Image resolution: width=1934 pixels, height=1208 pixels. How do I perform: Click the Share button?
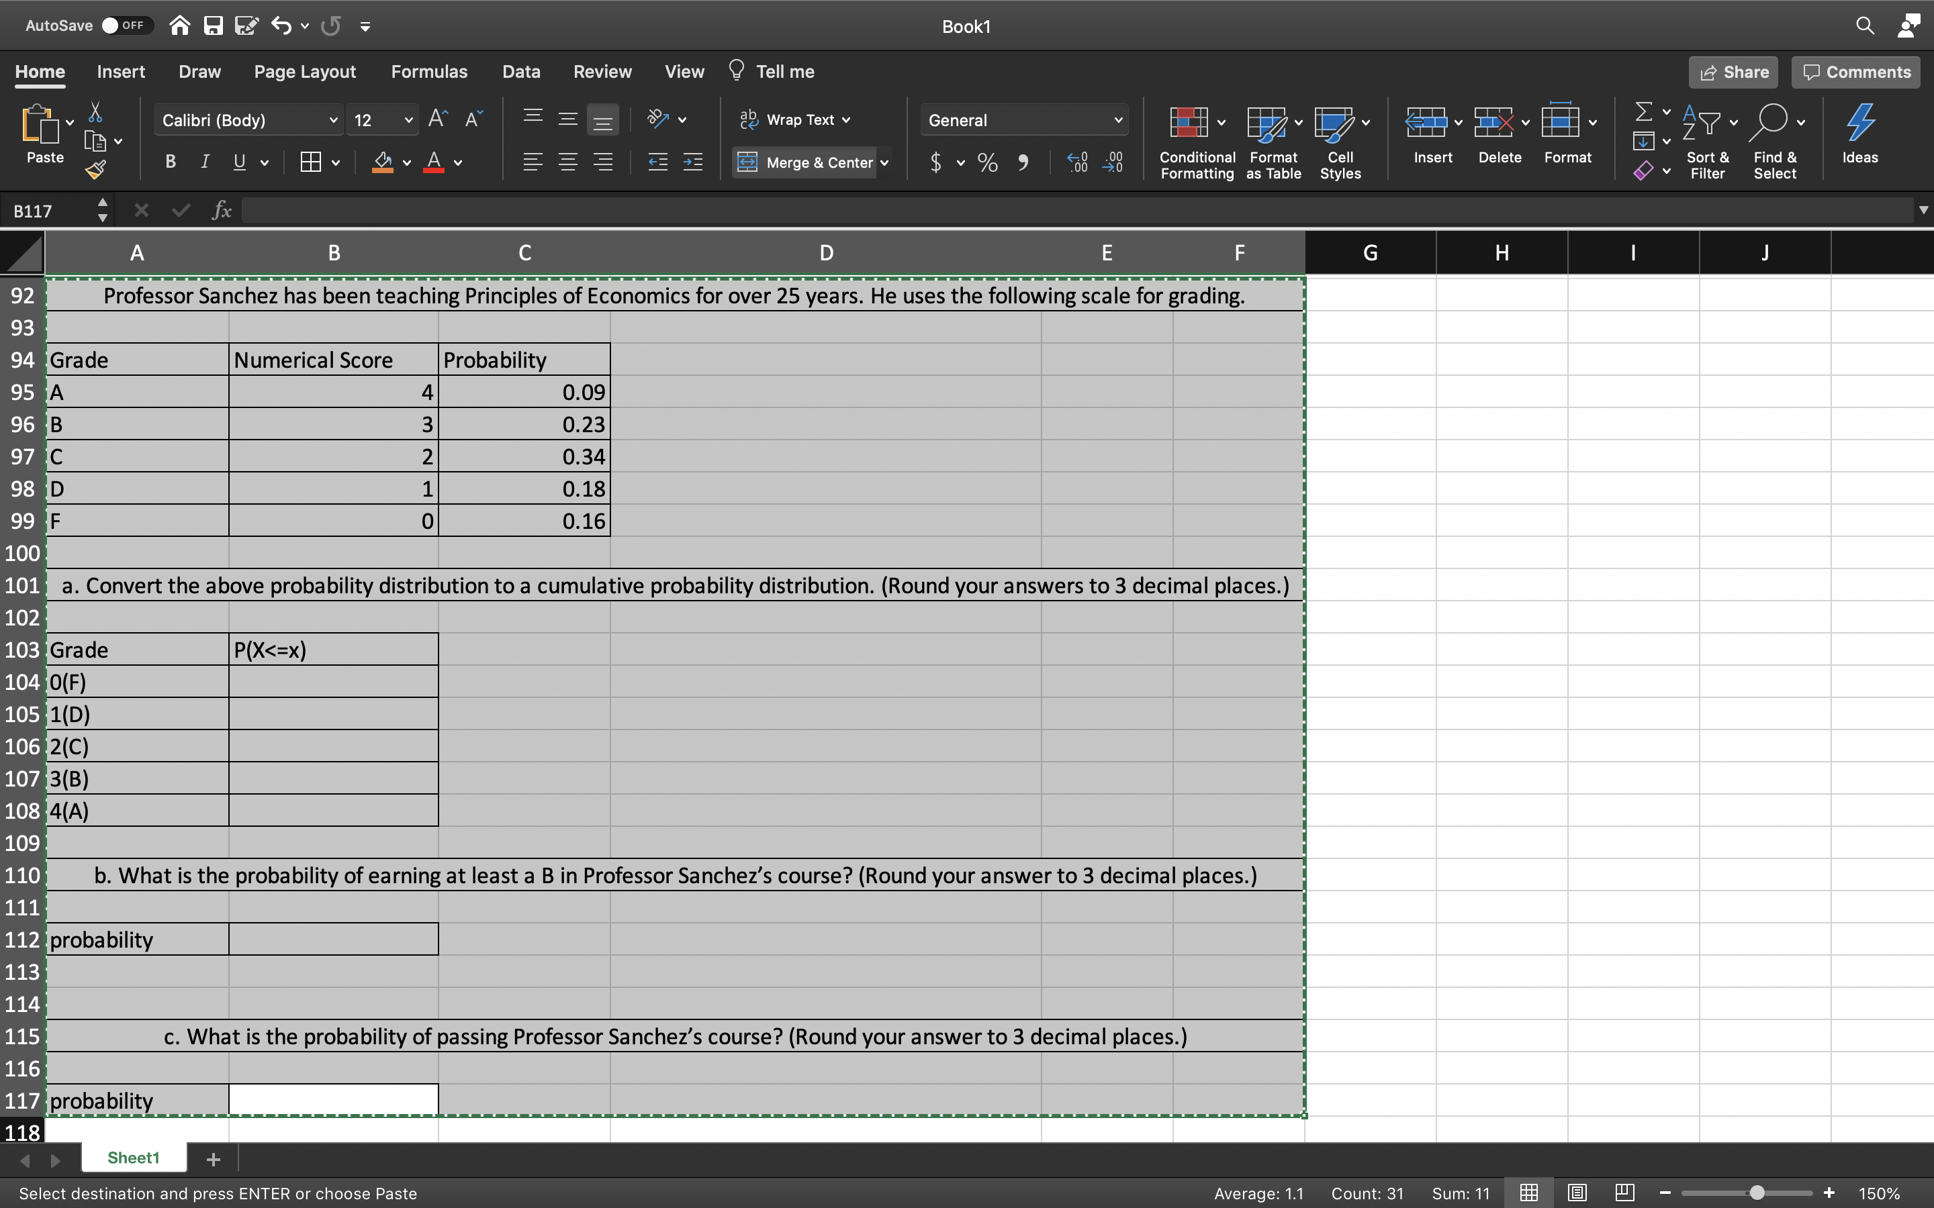point(1733,72)
